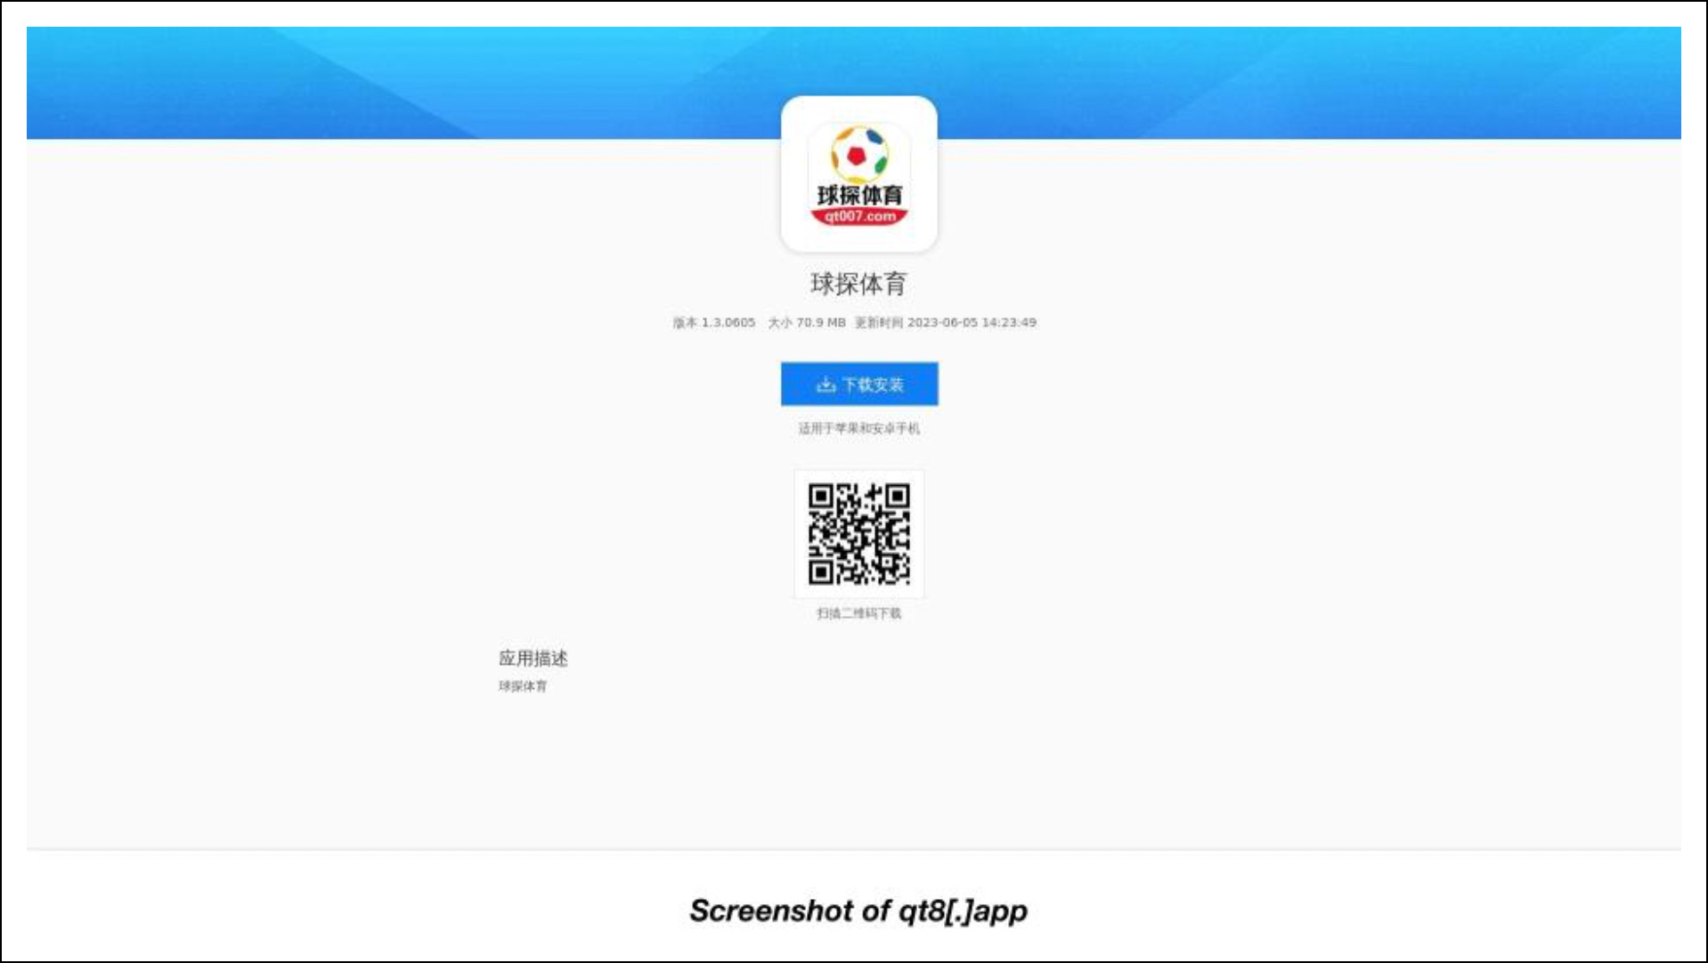Click the 应用描述 heading
Screen dimensions: 1708x963
[533, 659]
